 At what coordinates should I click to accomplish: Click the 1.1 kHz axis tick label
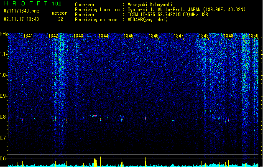tap(3, 54)
